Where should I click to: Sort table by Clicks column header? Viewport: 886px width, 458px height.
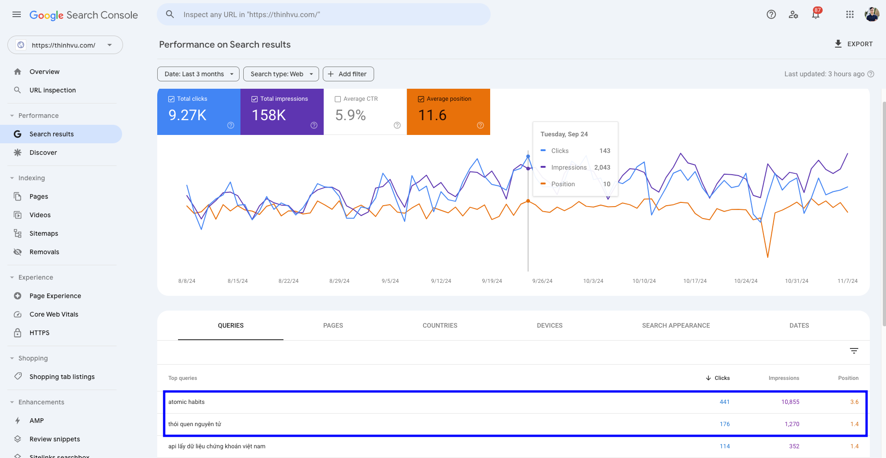(718, 378)
